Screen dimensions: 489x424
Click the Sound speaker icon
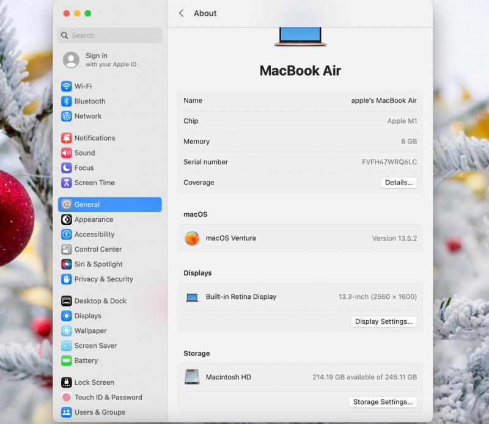click(x=67, y=153)
